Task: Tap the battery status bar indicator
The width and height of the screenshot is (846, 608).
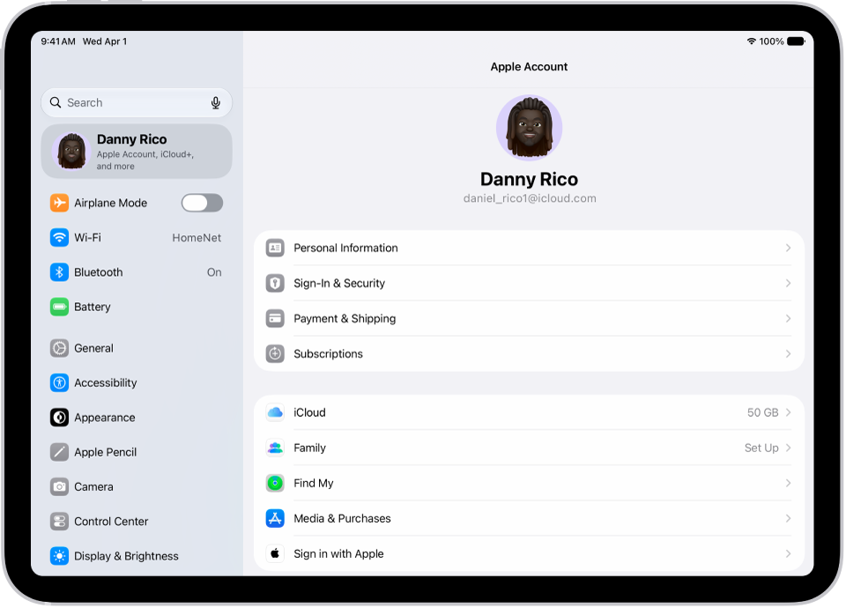Action: click(796, 41)
